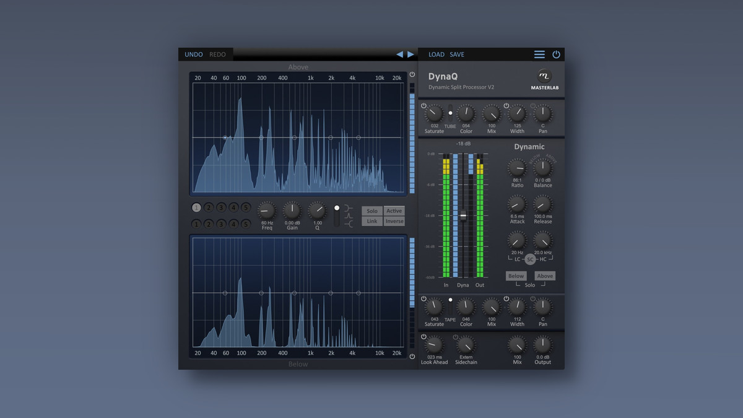The height and width of the screenshot is (418, 743).
Task: Click the -18 dB threshold value
Action: coord(463,144)
